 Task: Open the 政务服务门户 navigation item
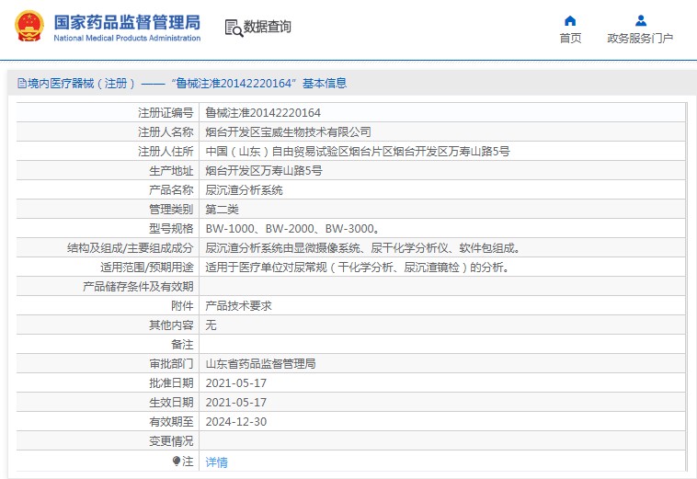point(640,38)
